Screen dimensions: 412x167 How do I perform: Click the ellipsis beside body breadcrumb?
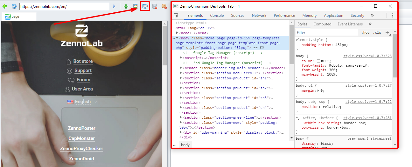click(x=175, y=145)
